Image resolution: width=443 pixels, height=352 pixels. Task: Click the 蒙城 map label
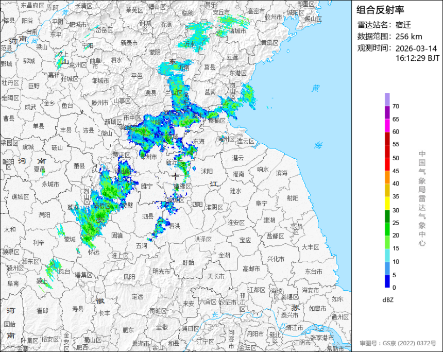click(x=70, y=240)
